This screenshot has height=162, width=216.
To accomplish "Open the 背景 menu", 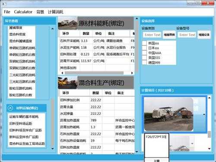I will click(x=40, y=12).
